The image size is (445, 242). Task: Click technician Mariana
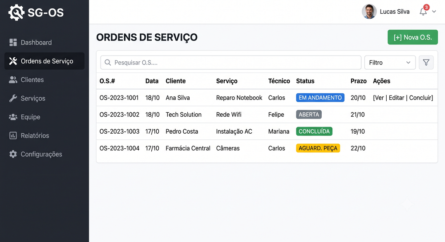coord(279,131)
